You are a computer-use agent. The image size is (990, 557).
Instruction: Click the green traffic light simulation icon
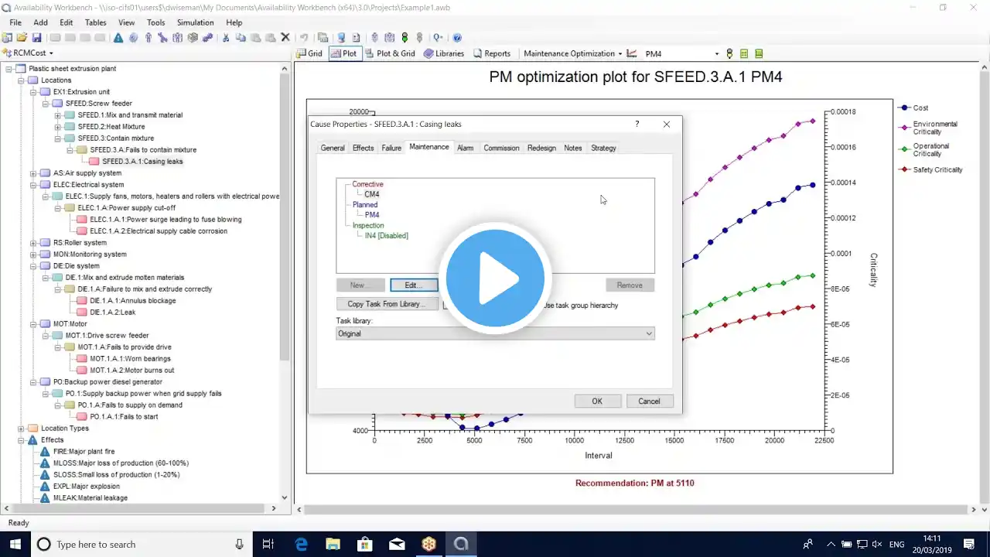coord(405,37)
